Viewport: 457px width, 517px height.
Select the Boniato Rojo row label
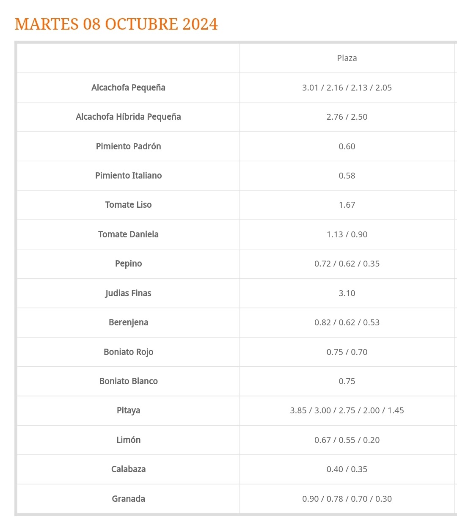[x=128, y=352]
